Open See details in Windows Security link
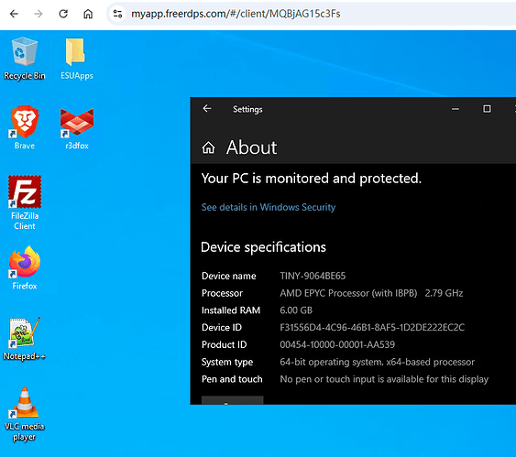The height and width of the screenshot is (457, 516). click(269, 207)
